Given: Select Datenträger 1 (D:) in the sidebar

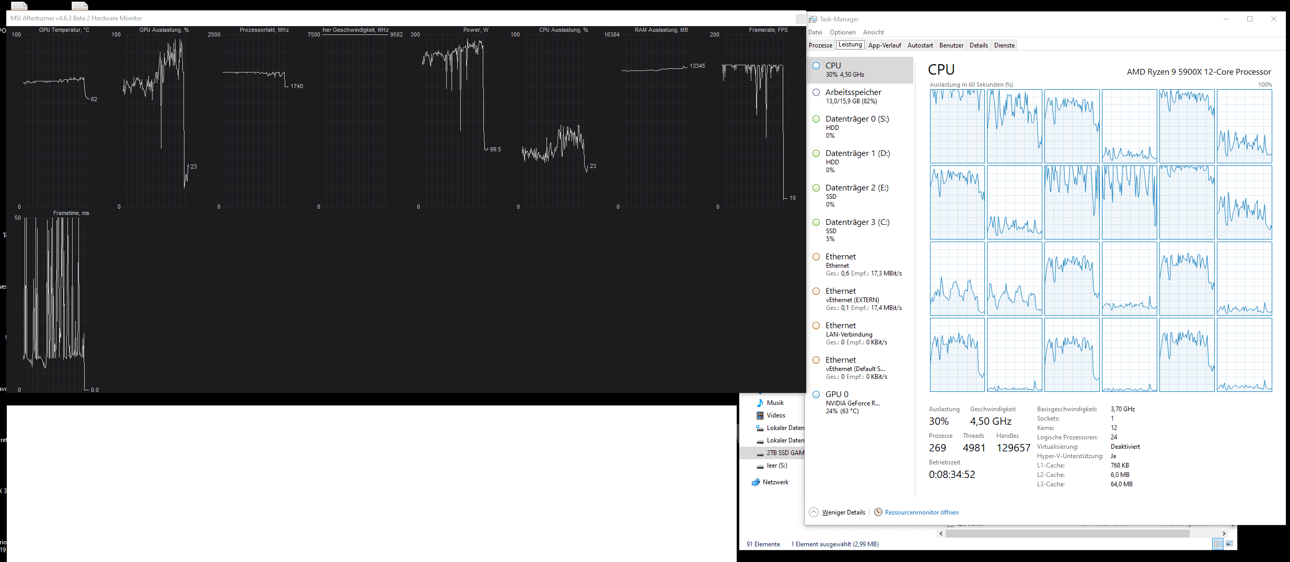Looking at the screenshot, I should click(x=860, y=161).
